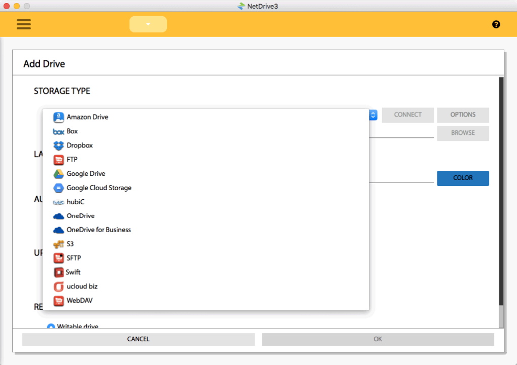Select SFTP storage type
Viewport: 517px width, 365px height.
pyautogui.click(x=206, y=258)
